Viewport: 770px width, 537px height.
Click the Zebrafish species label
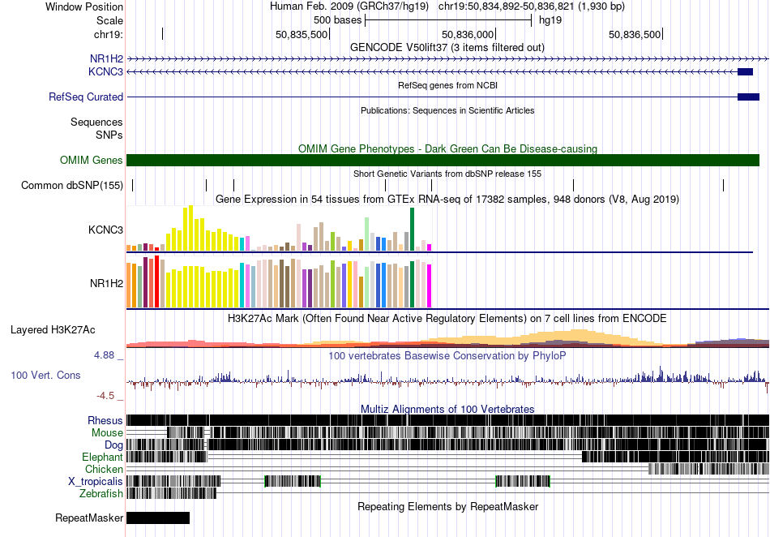[101, 493]
